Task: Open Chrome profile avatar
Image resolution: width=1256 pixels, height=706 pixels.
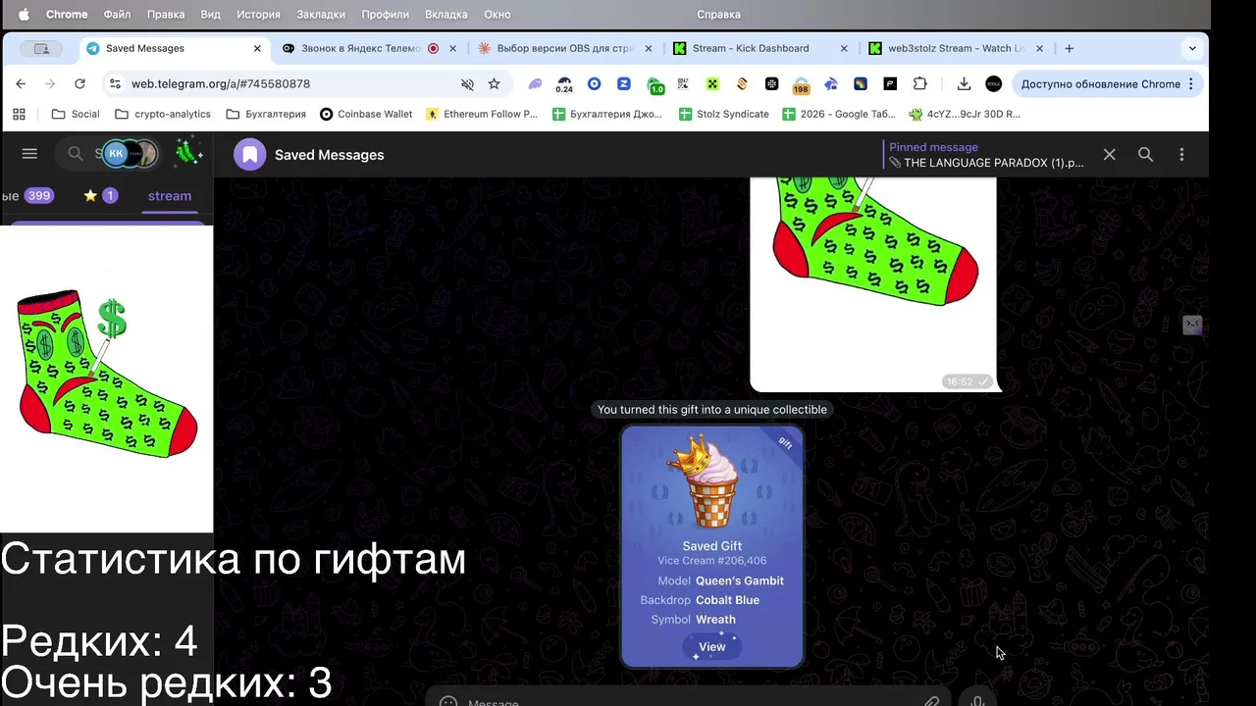Action: tap(993, 84)
